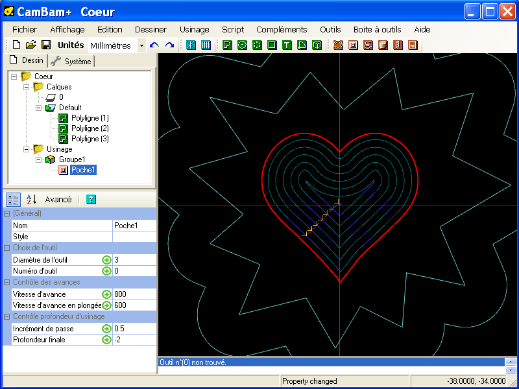Select the draw point list tool
This screenshot has height=389, width=519.
tap(257, 45)
